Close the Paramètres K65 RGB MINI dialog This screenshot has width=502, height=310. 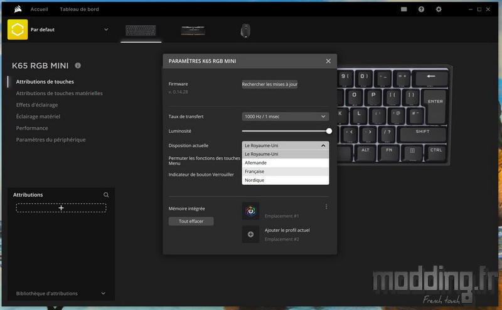[328, 61]
